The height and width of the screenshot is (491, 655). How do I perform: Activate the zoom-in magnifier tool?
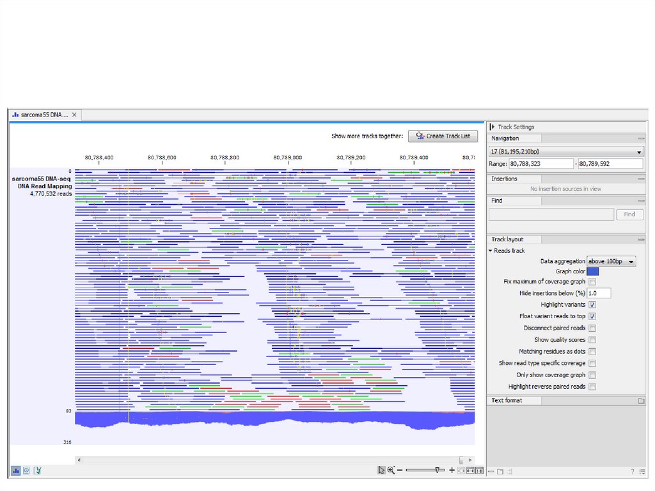coord(391,471)
